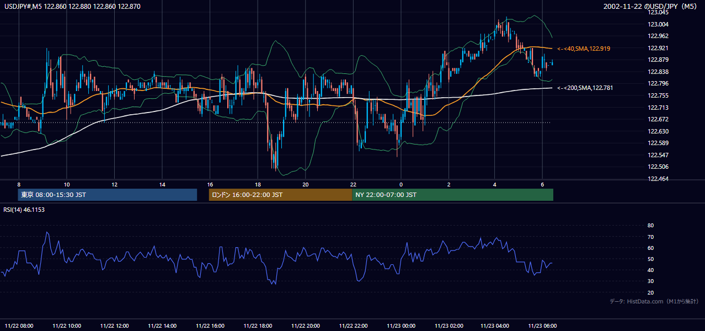Select the 40 SMA 122.919 label
Viewport: 705px width, 331px height.
point(584,49)
